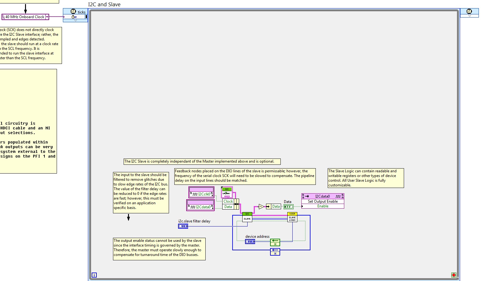The width and height of the screenshot is (482, 281).
Task: Click the loop iteration terminal i
Action: pos(94,275)
